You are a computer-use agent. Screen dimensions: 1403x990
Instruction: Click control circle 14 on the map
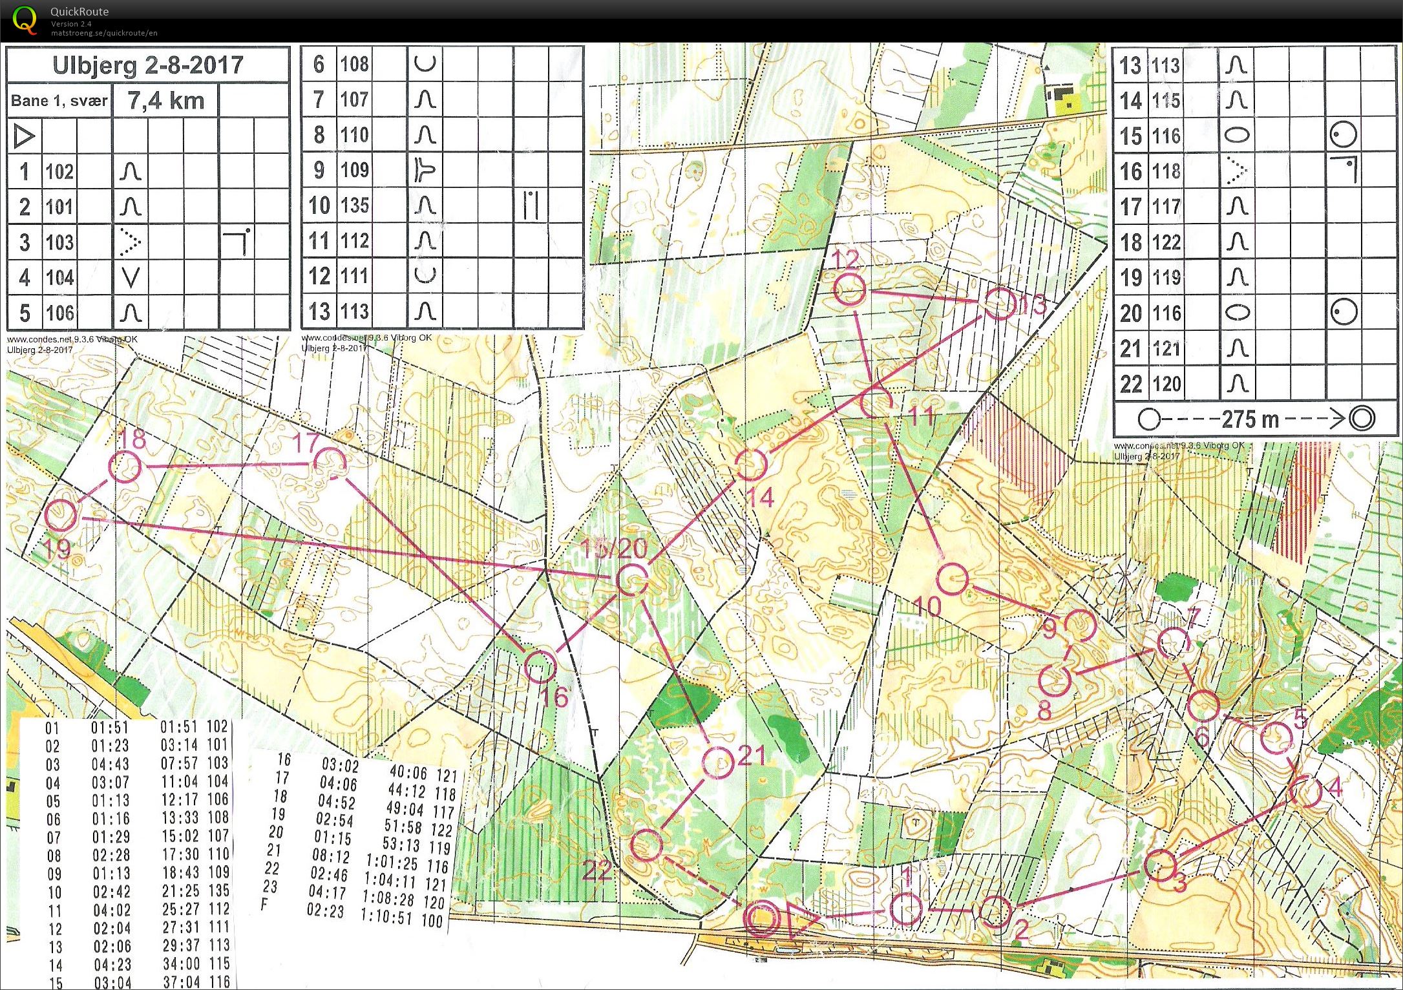click(751, 465)
